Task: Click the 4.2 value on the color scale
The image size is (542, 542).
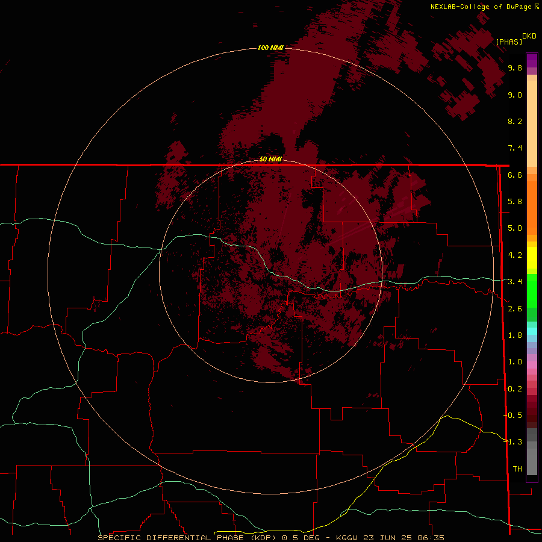Action: coord(515,255)
